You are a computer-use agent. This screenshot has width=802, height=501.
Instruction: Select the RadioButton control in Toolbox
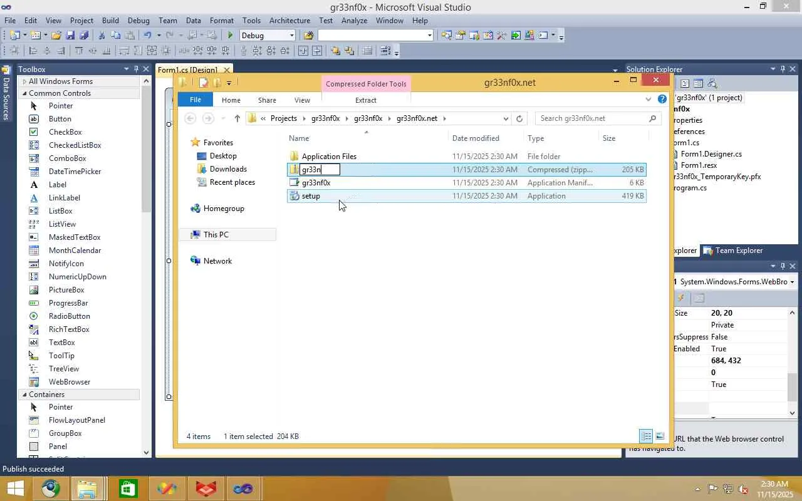70,316
